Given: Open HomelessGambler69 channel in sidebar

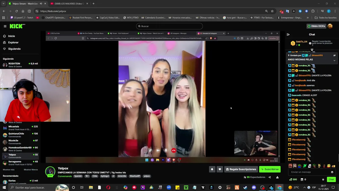Looking at the screenshot, I should tap(20, 149).
